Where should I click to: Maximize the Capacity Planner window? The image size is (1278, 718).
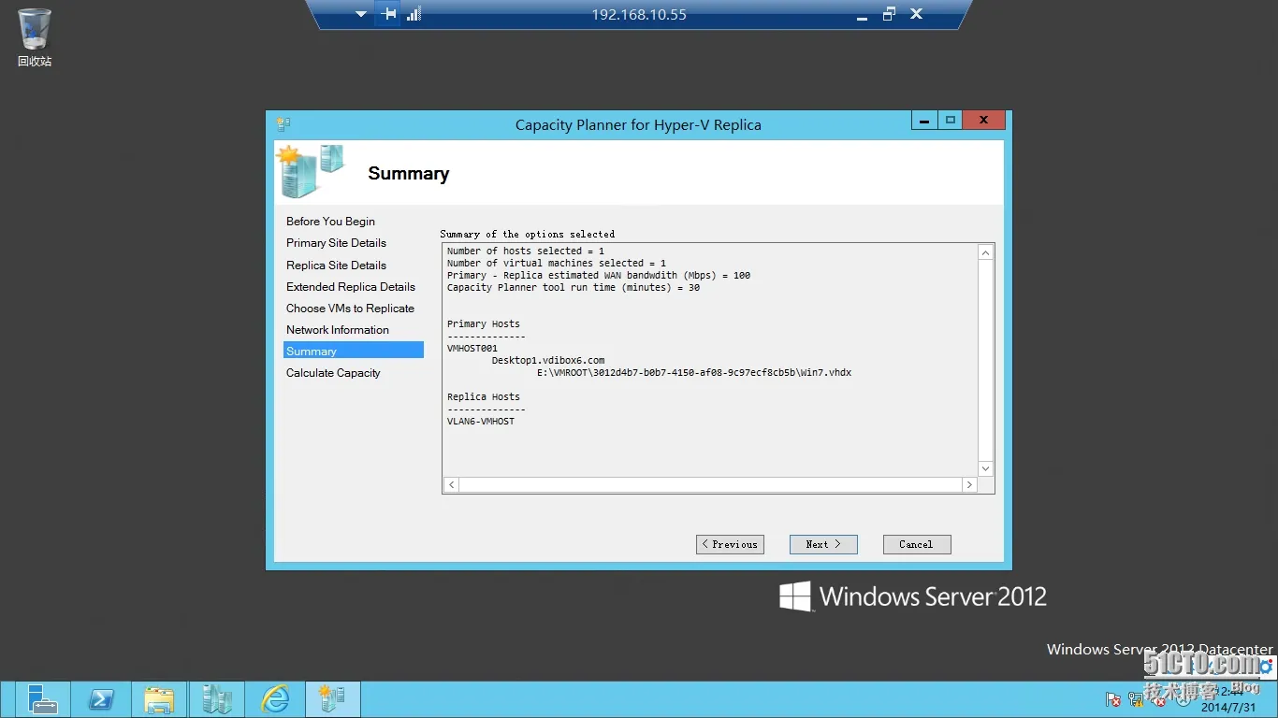pyautogui.click(x=951, y=121)
